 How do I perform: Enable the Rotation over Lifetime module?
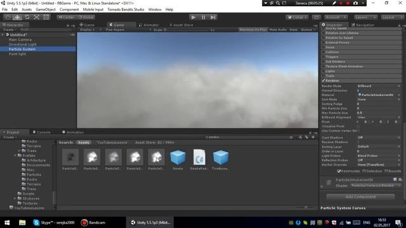[324, 33]
